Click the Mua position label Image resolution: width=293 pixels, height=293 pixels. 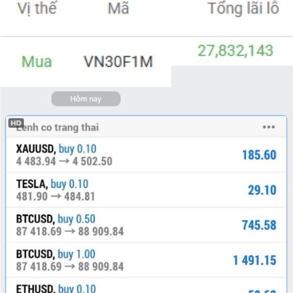(x=37, y=62)
